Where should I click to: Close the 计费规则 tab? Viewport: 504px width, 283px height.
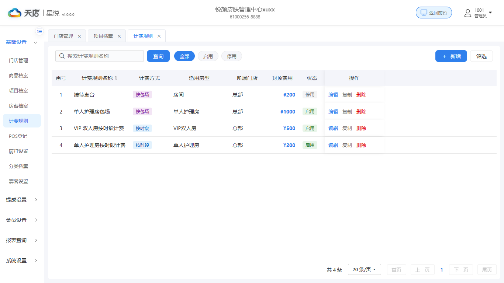[x=159, y=36]
